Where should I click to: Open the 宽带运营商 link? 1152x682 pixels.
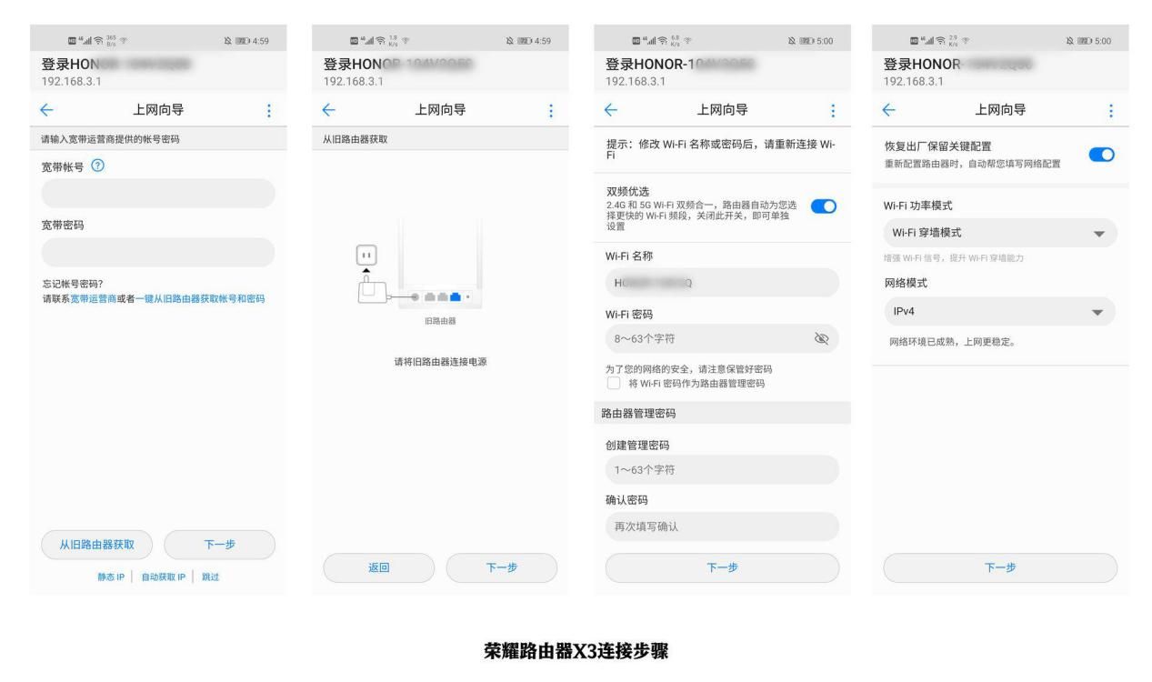tap(92, 298)
